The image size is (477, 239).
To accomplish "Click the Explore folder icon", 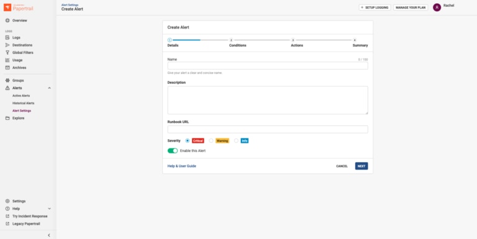I will [x=7, y=118].
